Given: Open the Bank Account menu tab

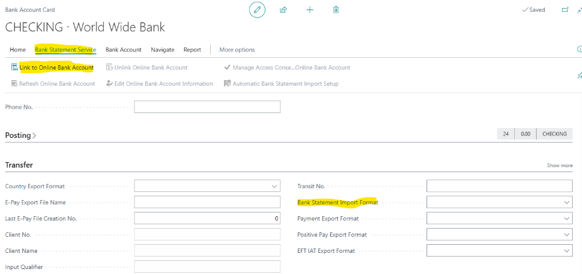Looking at the screenshot, I should [x=123, y=50].
